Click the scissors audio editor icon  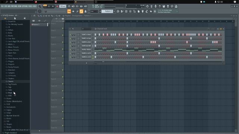coord(151,6)
